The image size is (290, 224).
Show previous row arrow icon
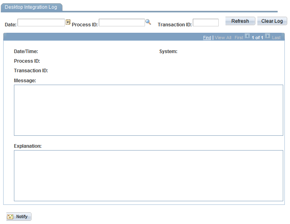click(247, 36)
